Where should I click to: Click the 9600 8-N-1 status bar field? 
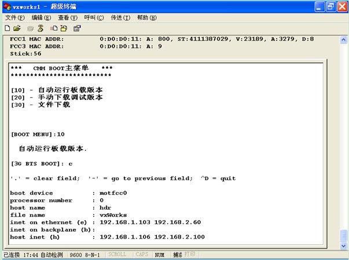click(85, 255)
